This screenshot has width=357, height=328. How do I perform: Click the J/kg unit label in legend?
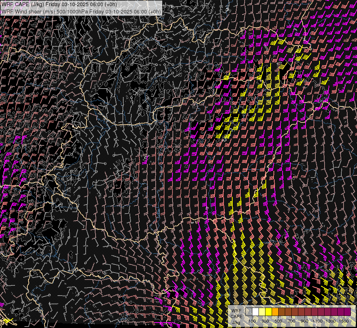(x=236, y=323)
